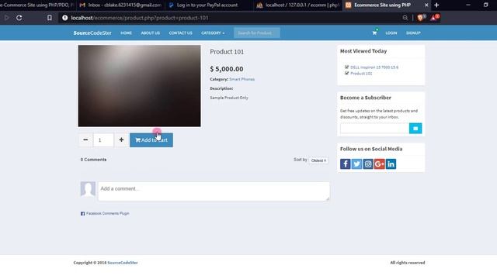Click the 0 Comments label
Viewport: 497px width, 279px height.
93,160
